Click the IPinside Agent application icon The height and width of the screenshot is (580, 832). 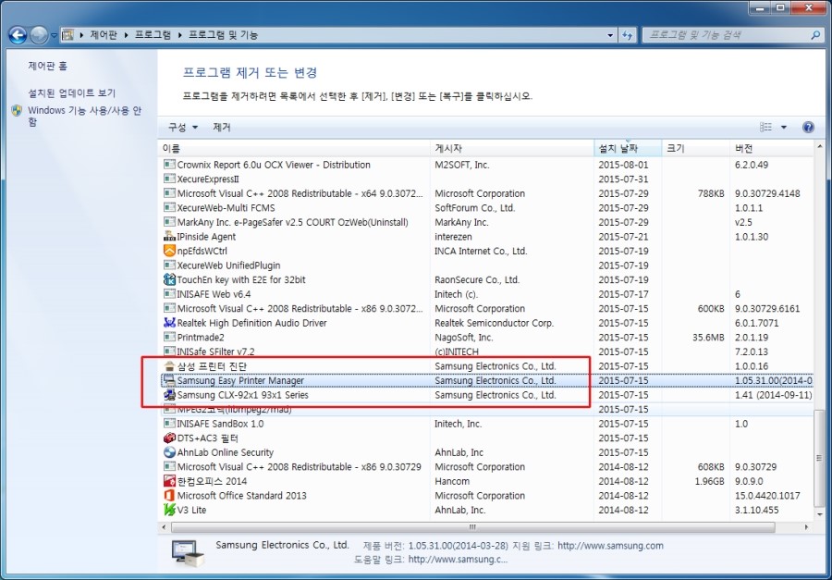(x=168, y=237)
